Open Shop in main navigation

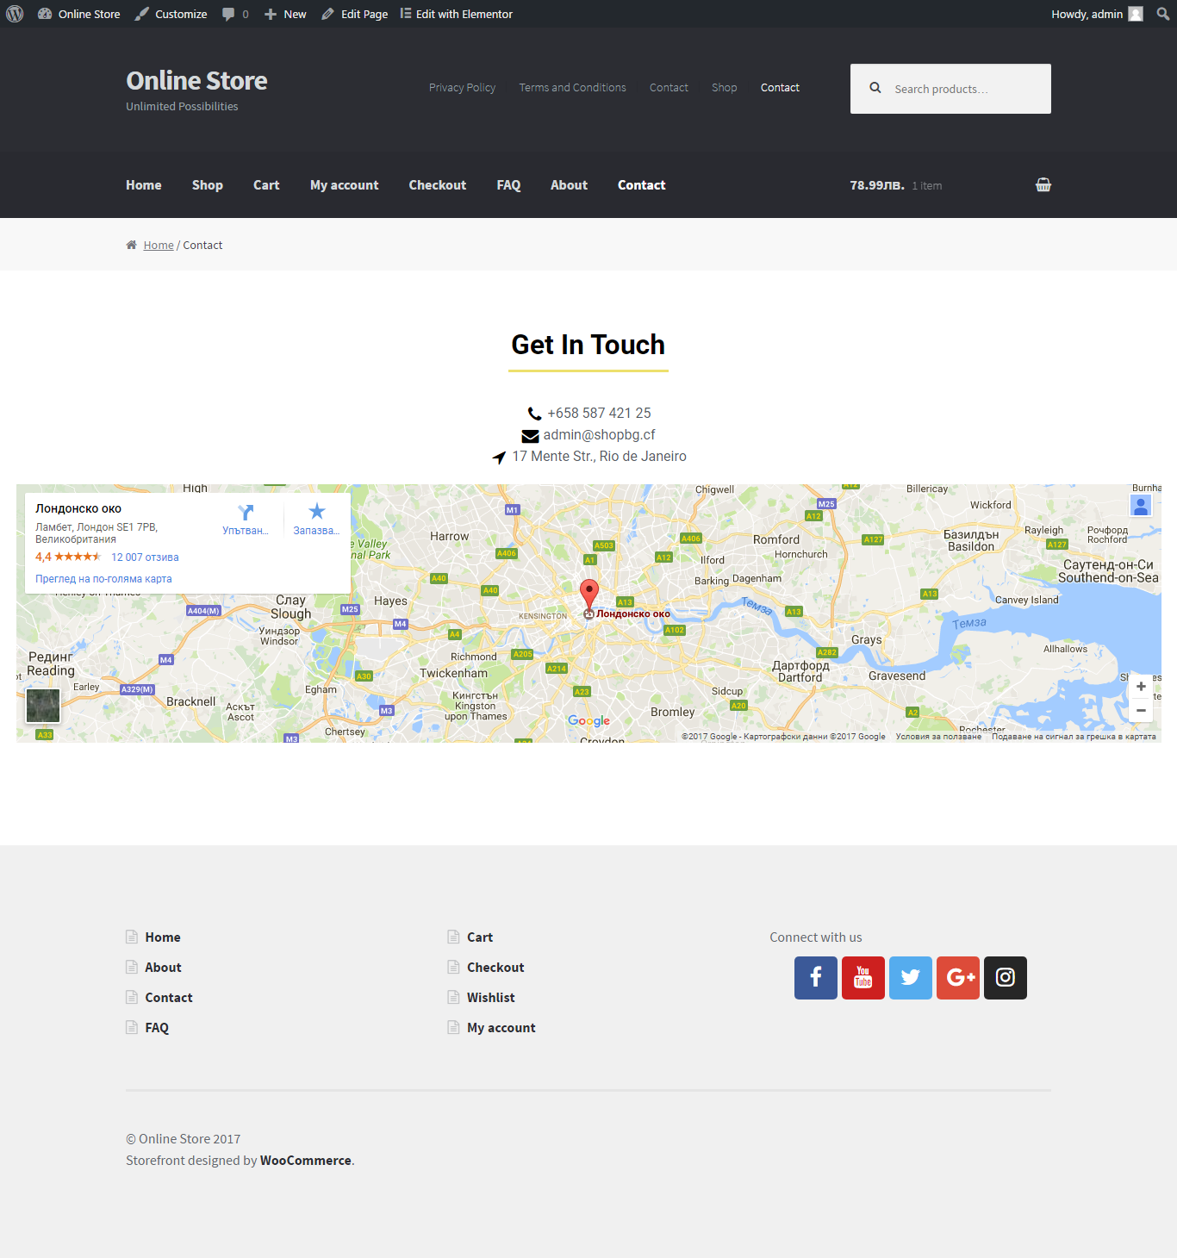tap(207, 185)
